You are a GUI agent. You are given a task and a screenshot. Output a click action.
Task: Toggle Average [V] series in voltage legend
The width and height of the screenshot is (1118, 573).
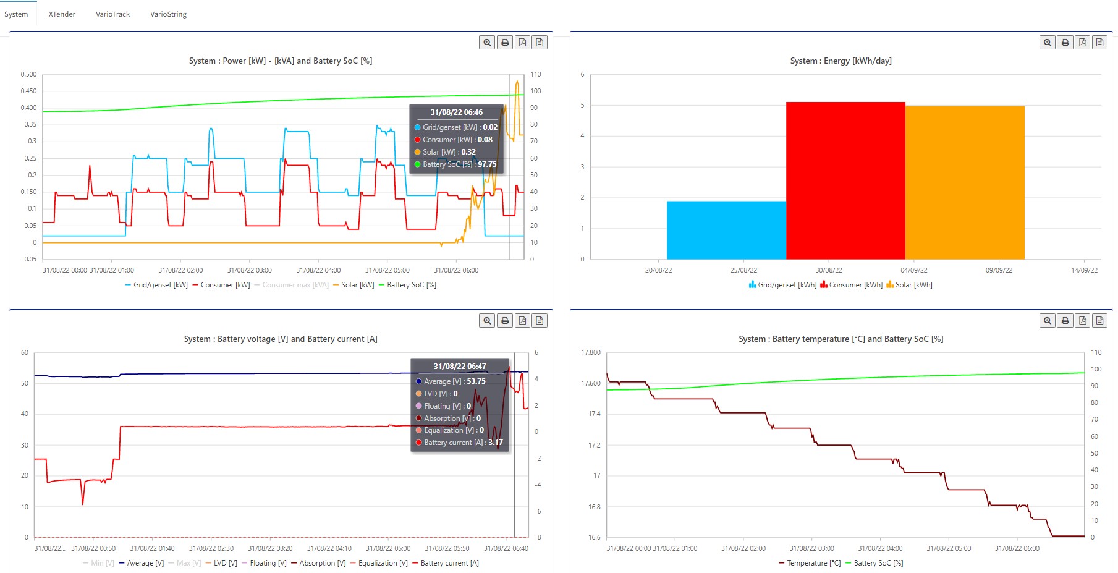point(141,563)
